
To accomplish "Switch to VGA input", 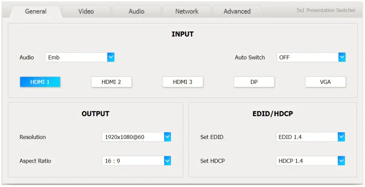I will pyautogui.click(x=325, y=82).
